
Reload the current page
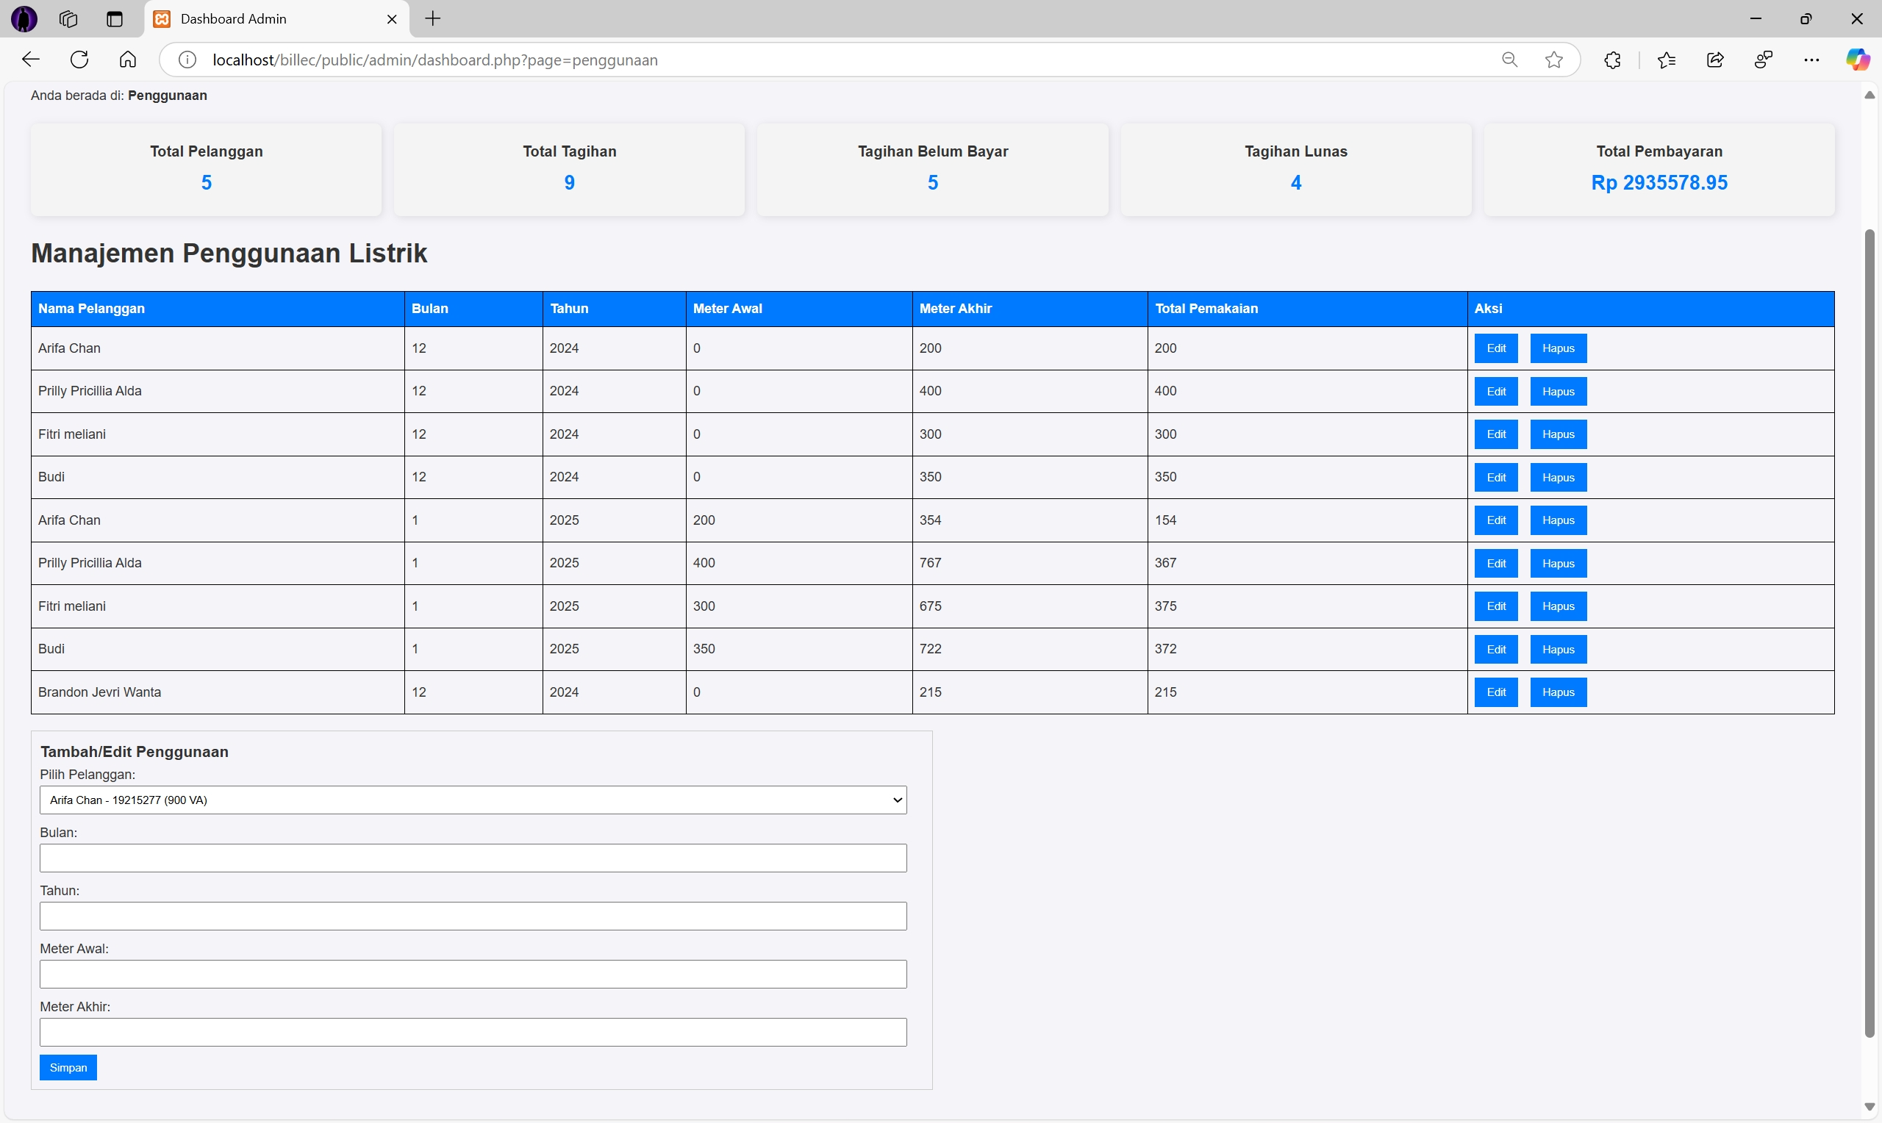pyautogui.click(x=79, y=60)
